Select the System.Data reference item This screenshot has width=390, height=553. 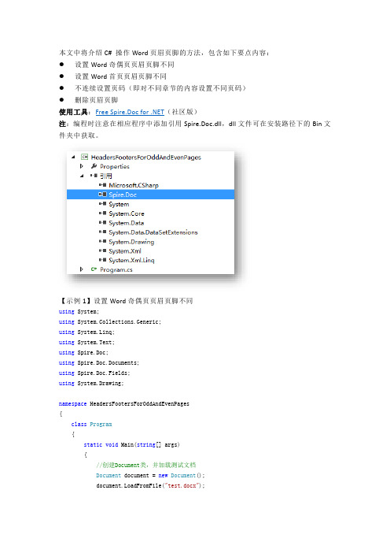pos(127,223)
